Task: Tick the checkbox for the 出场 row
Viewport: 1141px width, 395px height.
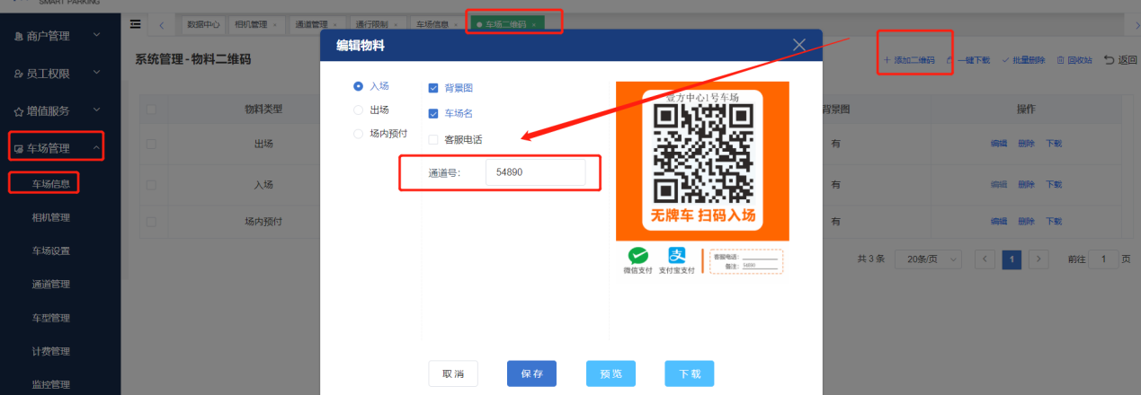Action: point(151,144)
